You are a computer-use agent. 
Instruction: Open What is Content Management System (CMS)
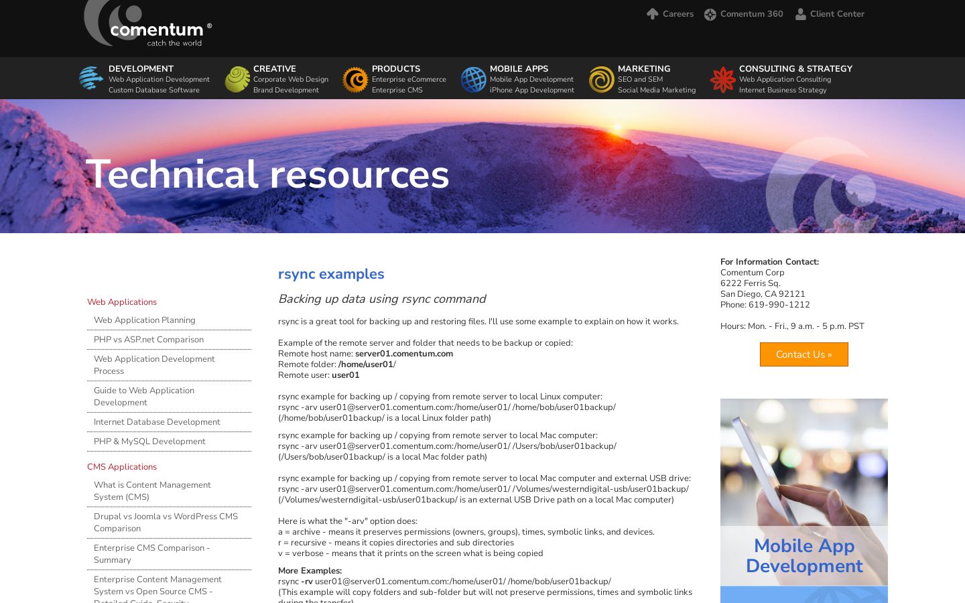[x=152, y=491]
